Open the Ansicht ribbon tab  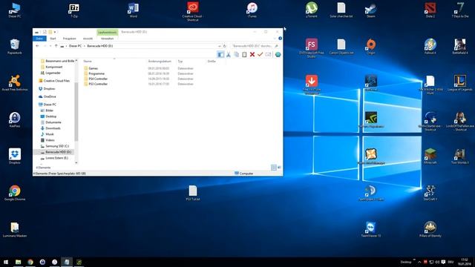click(x=88, y=39)
